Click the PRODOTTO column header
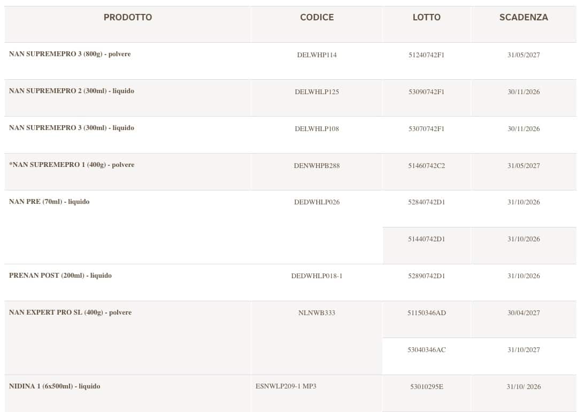 coord(128,17)
